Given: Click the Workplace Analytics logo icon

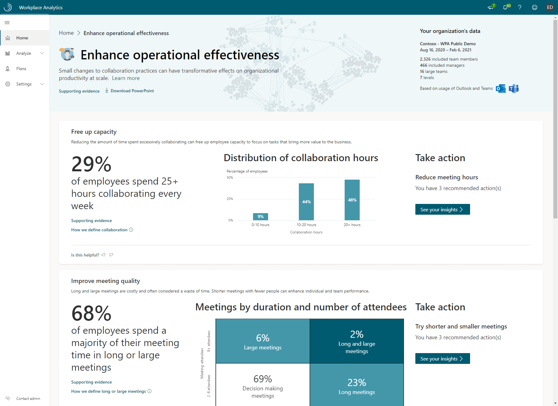Looking at the screenshot, I should [8, 7].
